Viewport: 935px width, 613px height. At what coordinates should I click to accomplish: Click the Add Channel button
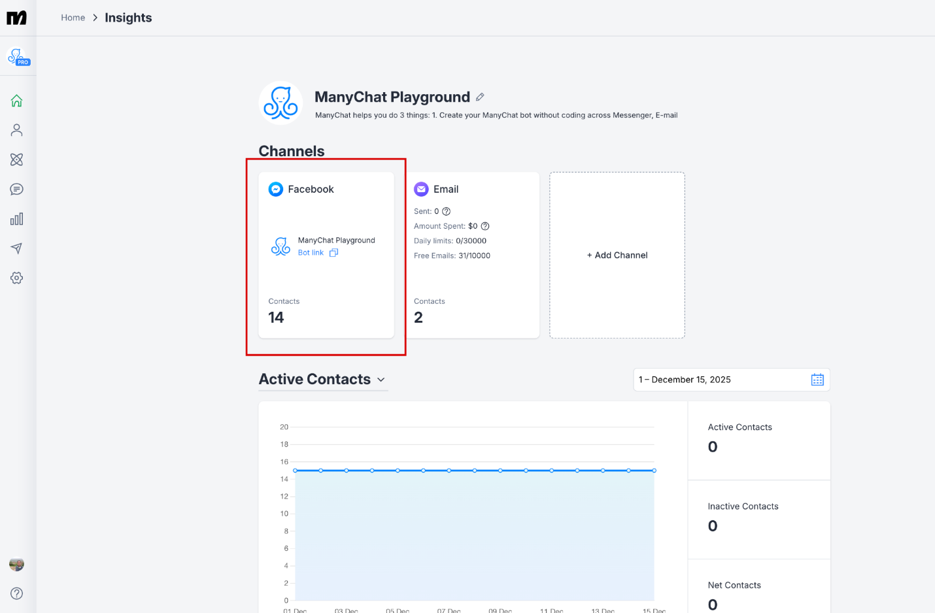coord(617,255)
